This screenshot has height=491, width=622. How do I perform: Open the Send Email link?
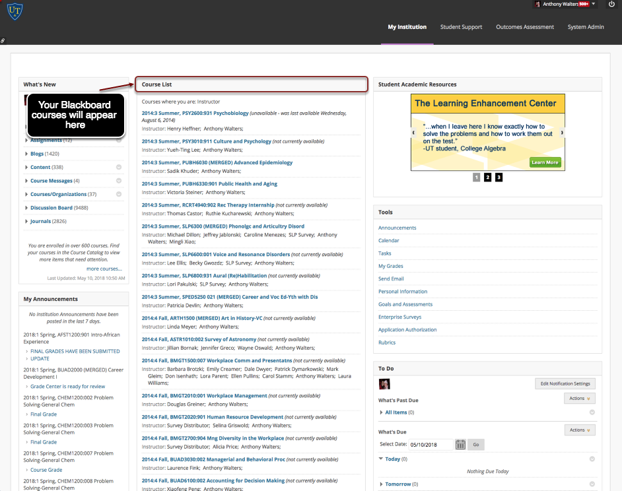coord(391,278)
